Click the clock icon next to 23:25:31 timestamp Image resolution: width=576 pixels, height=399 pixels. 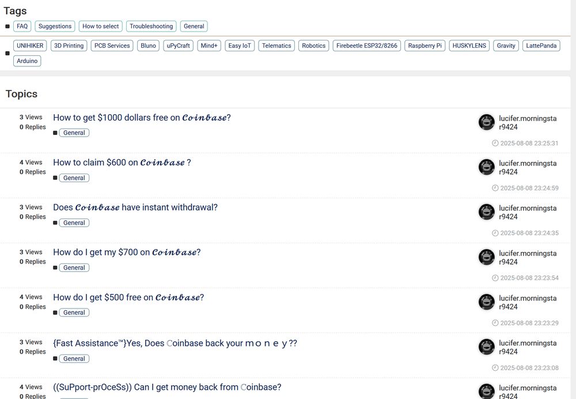pyautogui.click(x=495, y=143)
